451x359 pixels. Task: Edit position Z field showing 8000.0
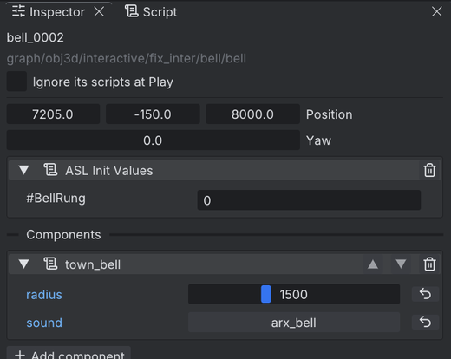(x=252, y=114)
